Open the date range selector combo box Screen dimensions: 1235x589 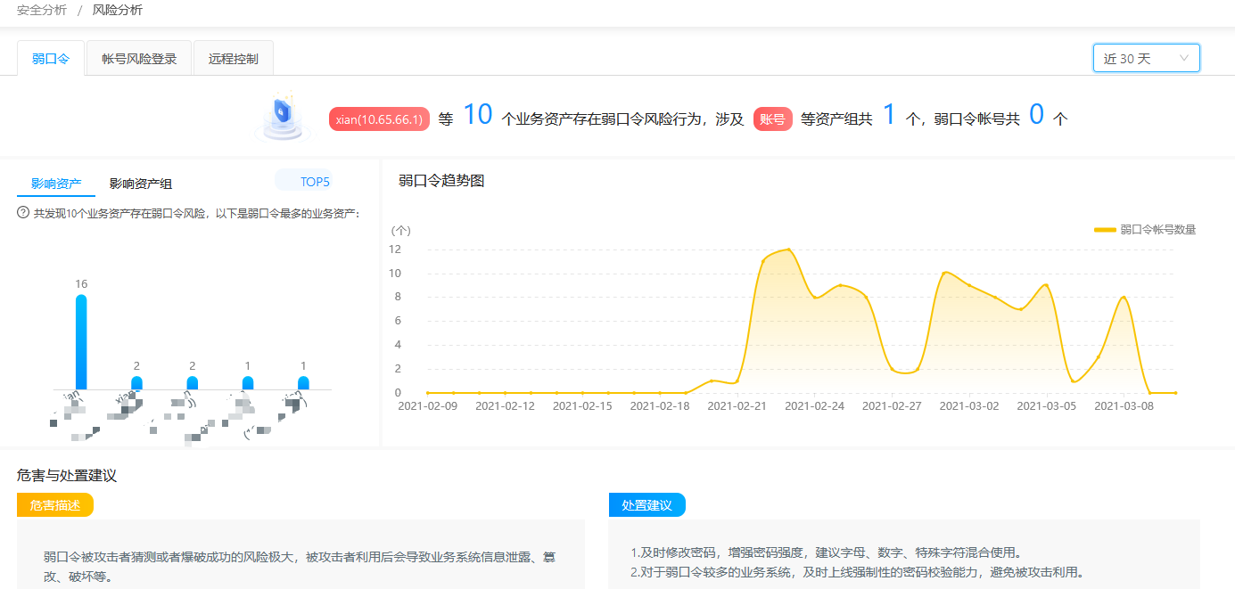(x=1146, y=57)
